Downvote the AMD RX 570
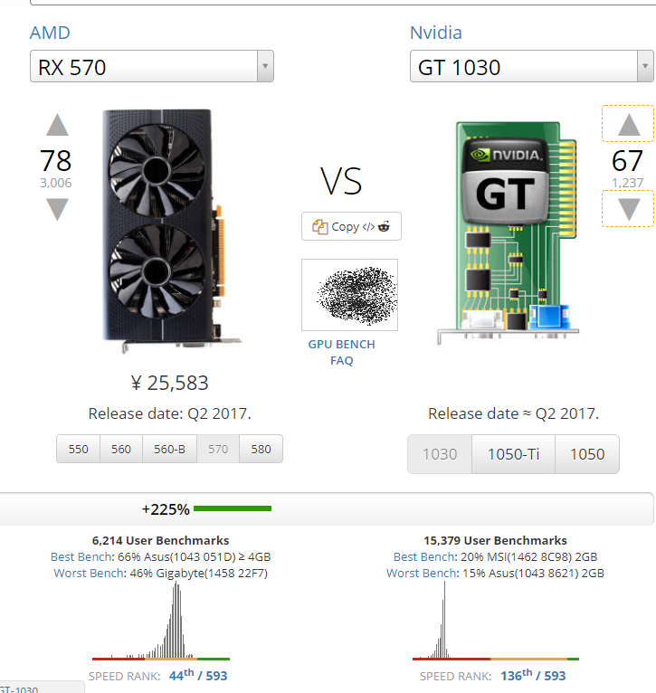Viewport: 656px width, 693px height. [x=57, y=210]
